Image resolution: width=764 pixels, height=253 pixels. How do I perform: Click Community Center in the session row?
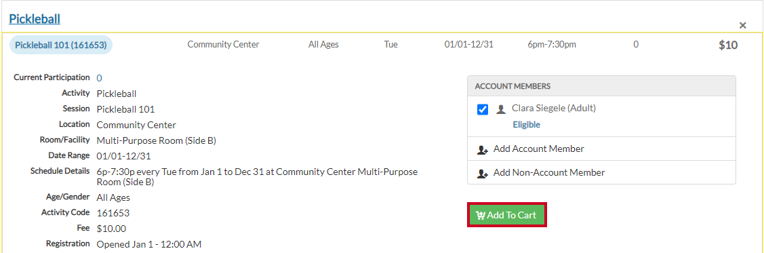point(223,44)
